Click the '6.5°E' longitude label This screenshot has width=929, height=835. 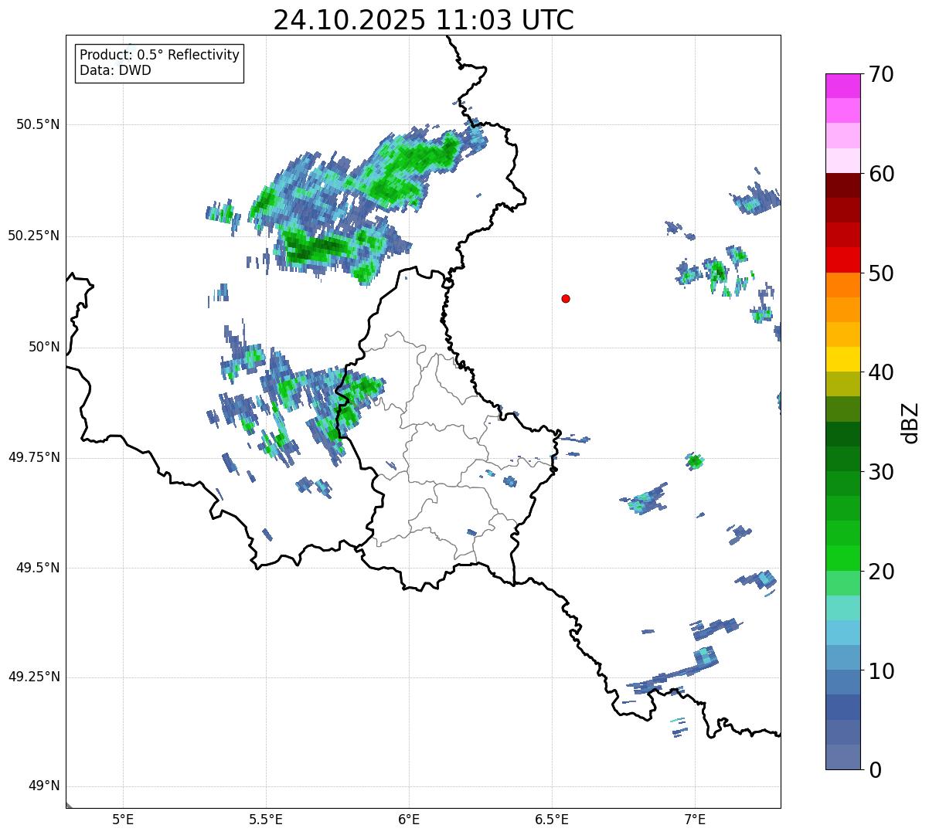(x=552, y=819)
